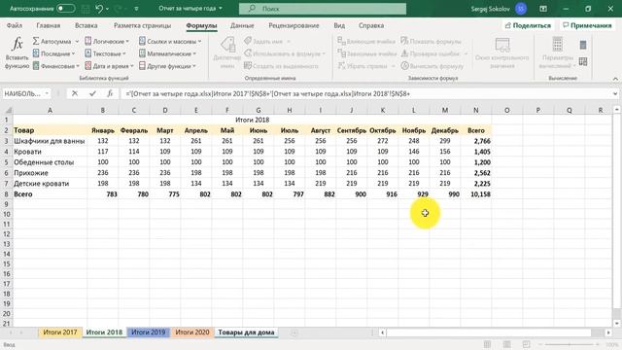
Task: Click the zoom slider in the status bar
Action: (x=570, y=344)
